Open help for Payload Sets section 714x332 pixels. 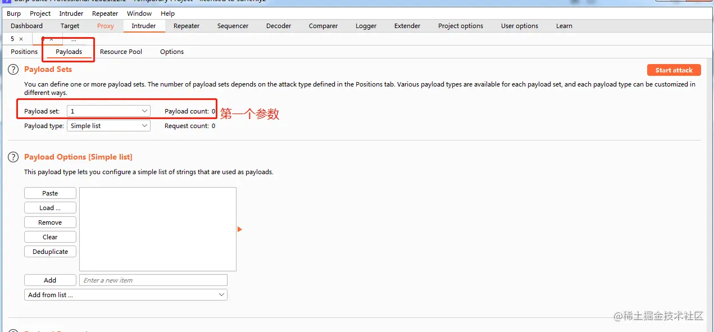(13, 70)
